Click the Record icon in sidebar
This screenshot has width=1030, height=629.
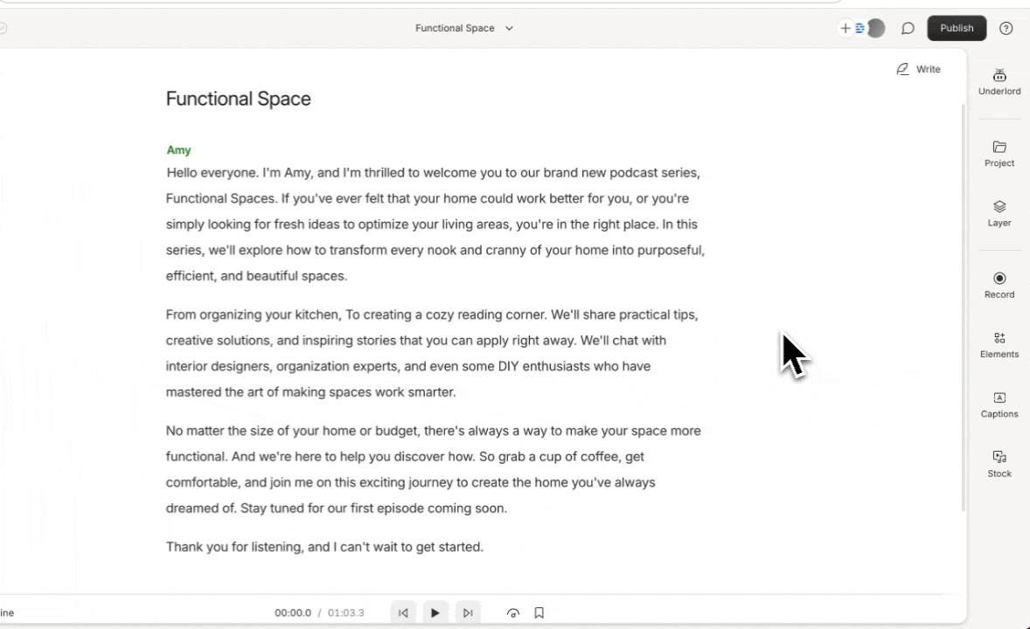999,284
